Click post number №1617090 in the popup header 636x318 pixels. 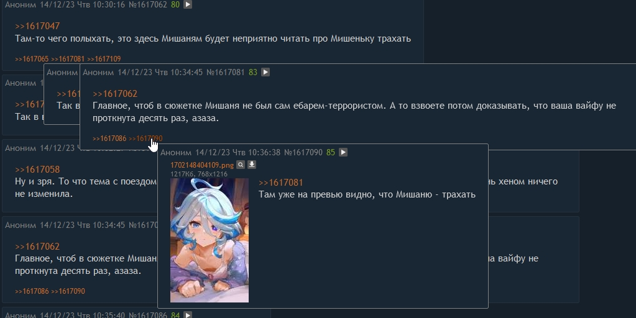tap(303, 152)
